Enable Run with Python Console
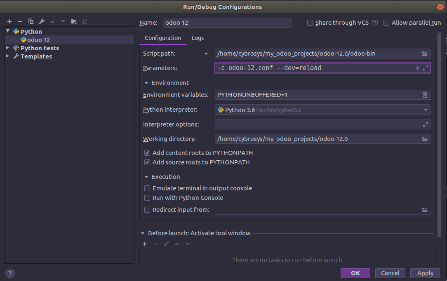This screenshot has height=281, width=447. coord(147,198)
